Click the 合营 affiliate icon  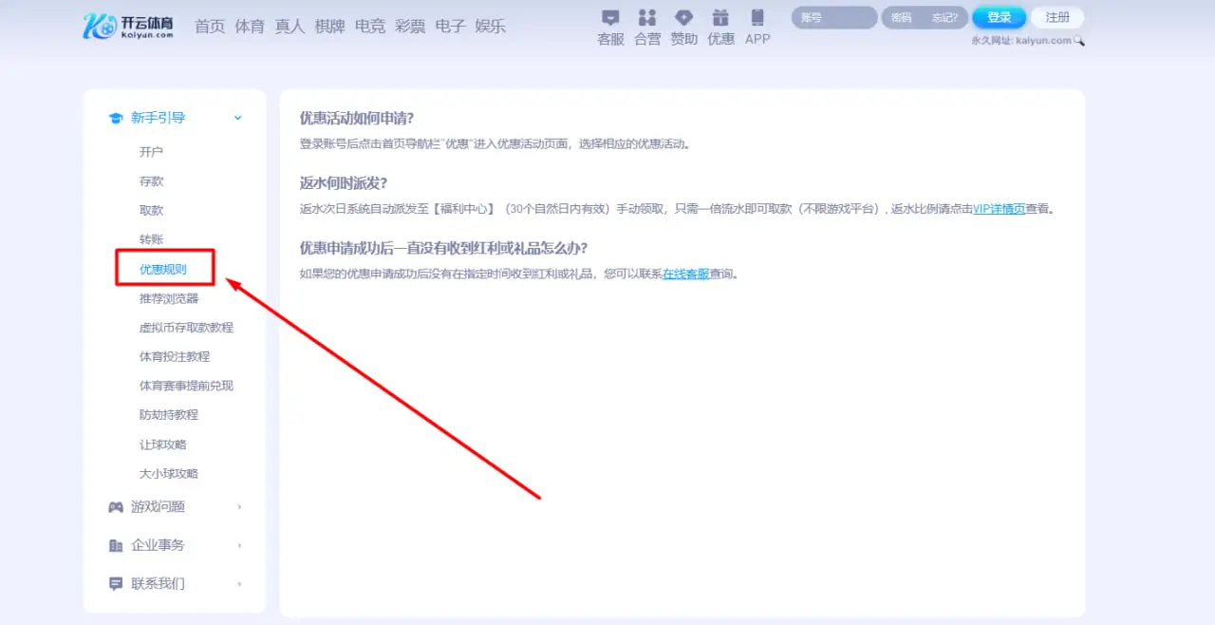[646, 17]
